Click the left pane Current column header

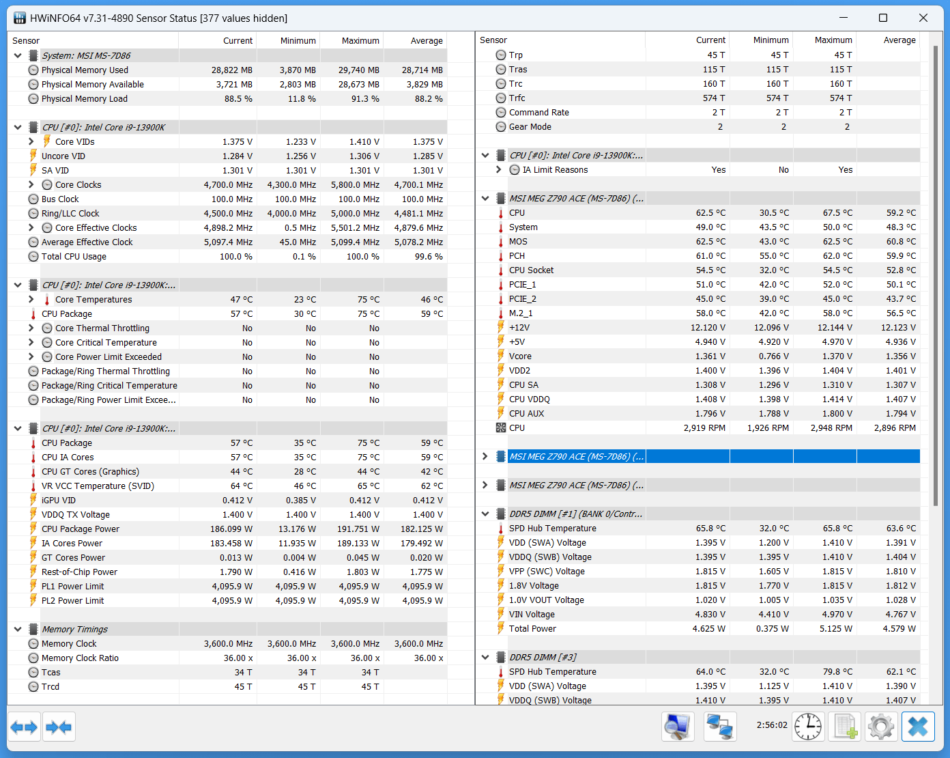(217, 41)
